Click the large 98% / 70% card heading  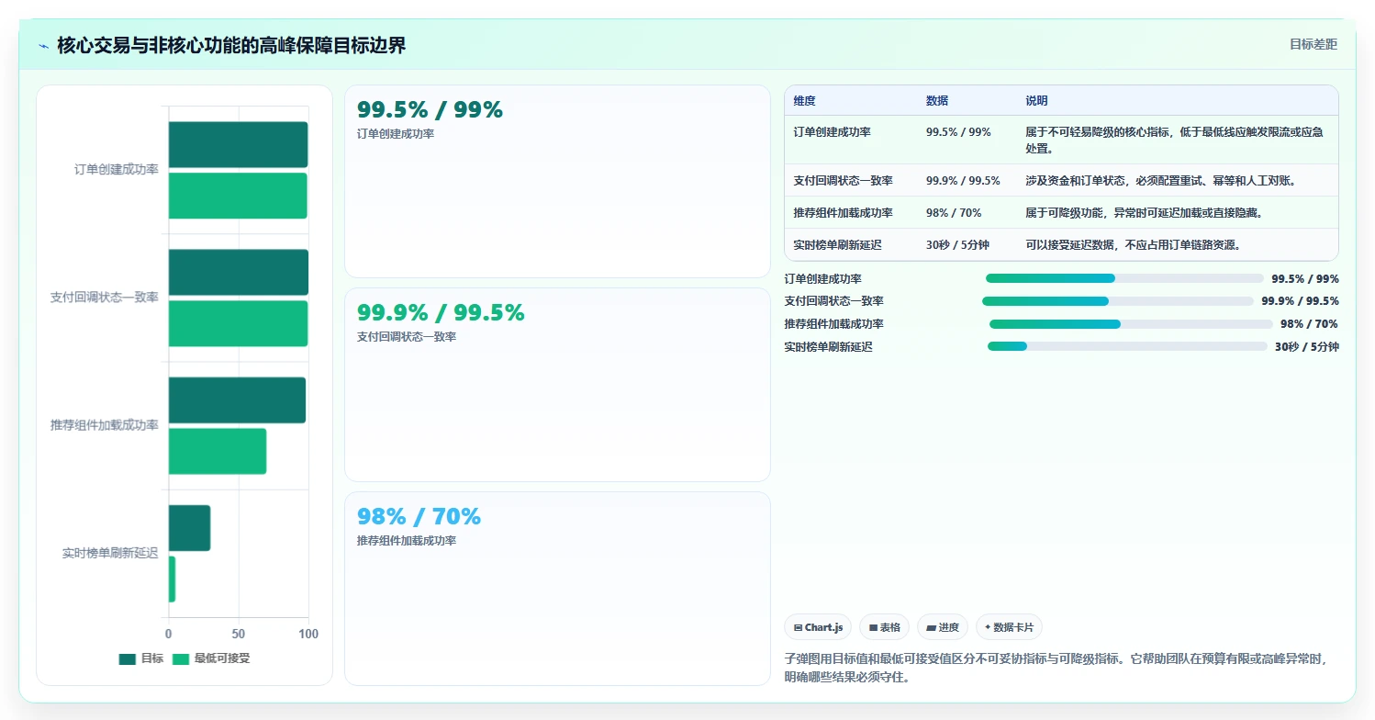(419, 517)
